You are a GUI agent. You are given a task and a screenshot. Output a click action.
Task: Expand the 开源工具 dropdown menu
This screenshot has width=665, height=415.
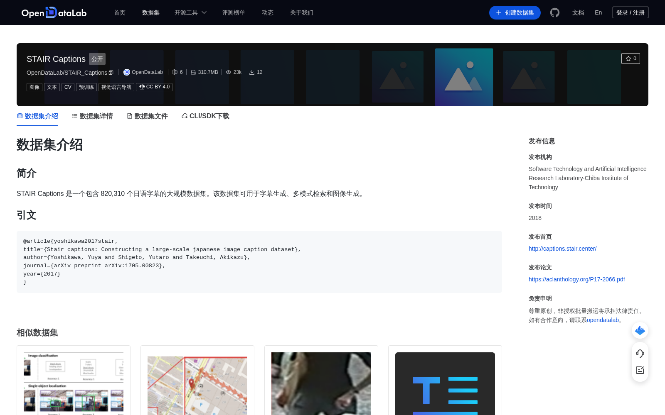pos(190,12)
